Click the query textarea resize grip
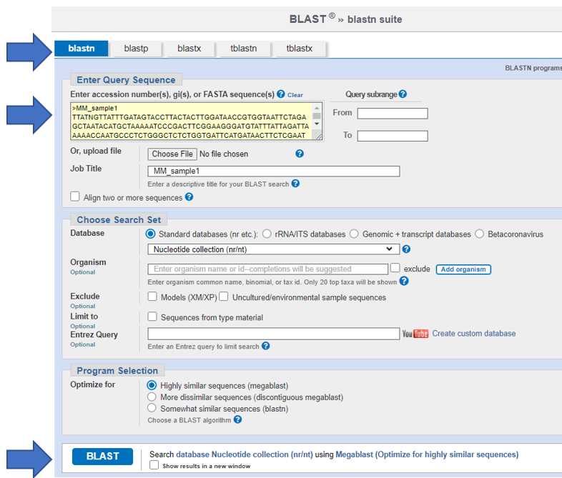 click(318, 135)
